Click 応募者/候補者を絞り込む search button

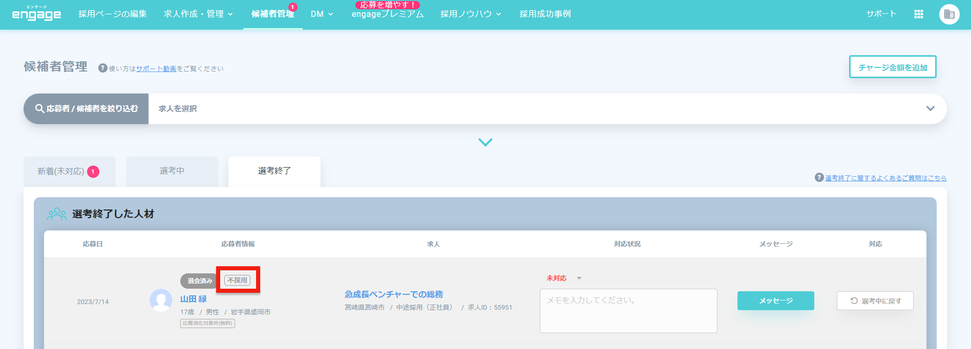(86, 108)
